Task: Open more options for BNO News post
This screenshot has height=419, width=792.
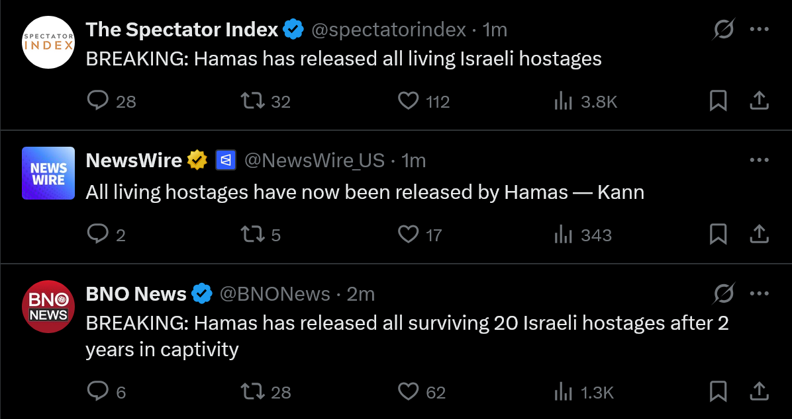Action: click(x=759, y=293)
